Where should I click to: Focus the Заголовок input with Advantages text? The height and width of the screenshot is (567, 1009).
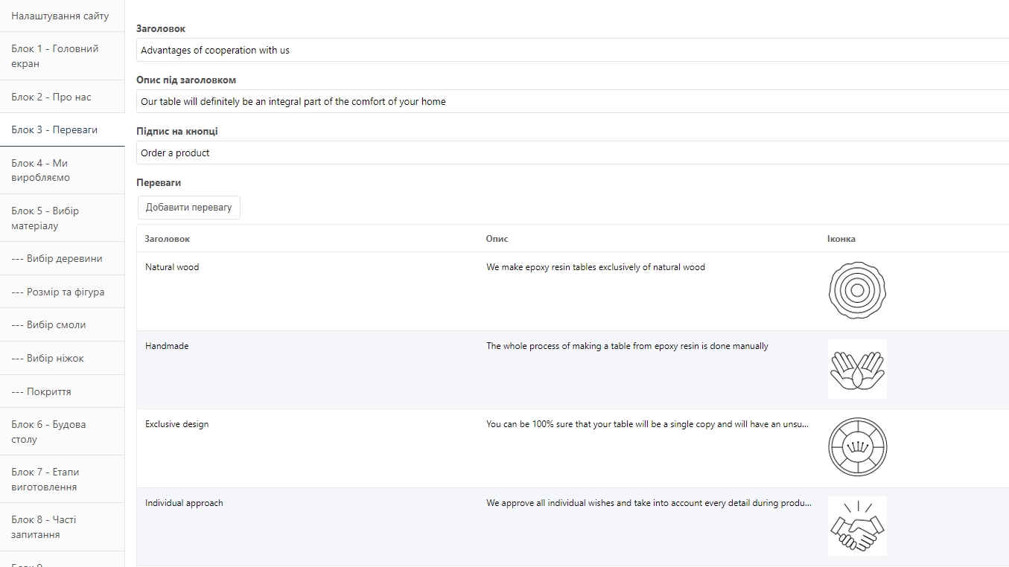point(573,50)
